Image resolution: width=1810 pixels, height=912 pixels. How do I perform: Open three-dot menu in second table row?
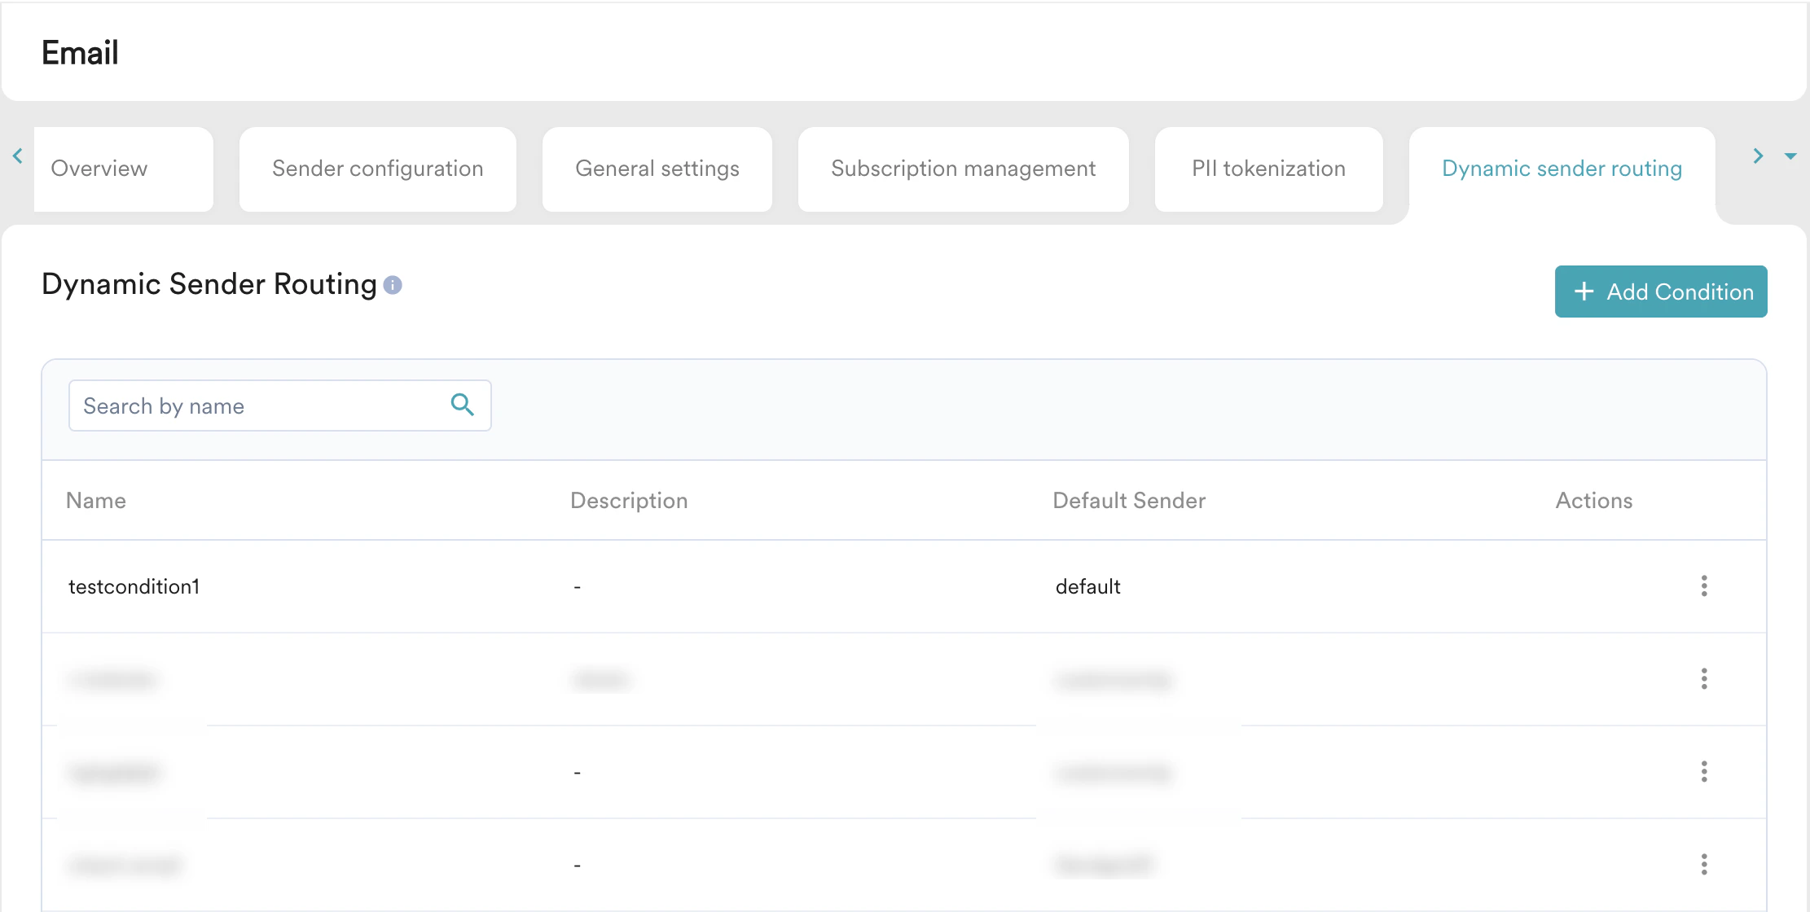click(1703, 679)
